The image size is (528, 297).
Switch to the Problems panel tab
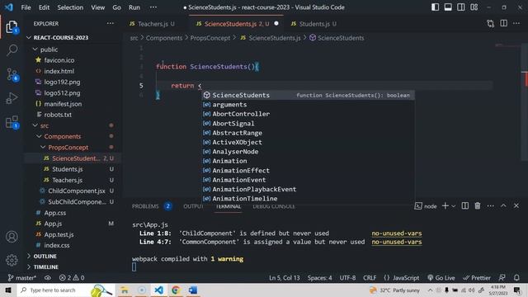point(145,206)
